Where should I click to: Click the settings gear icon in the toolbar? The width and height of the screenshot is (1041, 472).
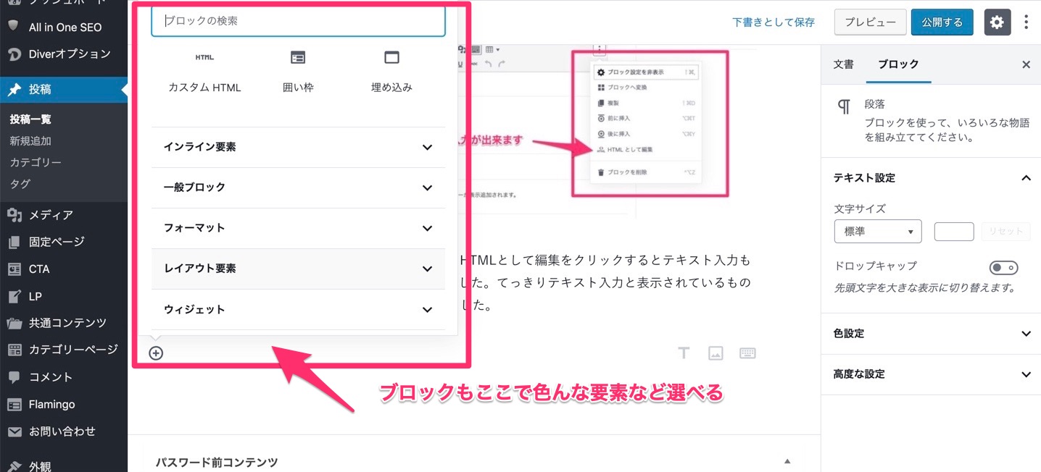coord(997,22)
